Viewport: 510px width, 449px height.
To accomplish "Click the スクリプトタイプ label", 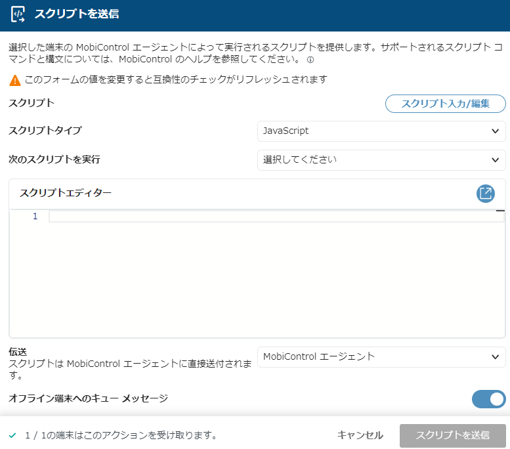I will click(x=45, y=131).
